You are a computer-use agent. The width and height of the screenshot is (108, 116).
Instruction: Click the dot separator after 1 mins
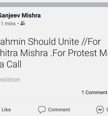[x=18, y=23]
